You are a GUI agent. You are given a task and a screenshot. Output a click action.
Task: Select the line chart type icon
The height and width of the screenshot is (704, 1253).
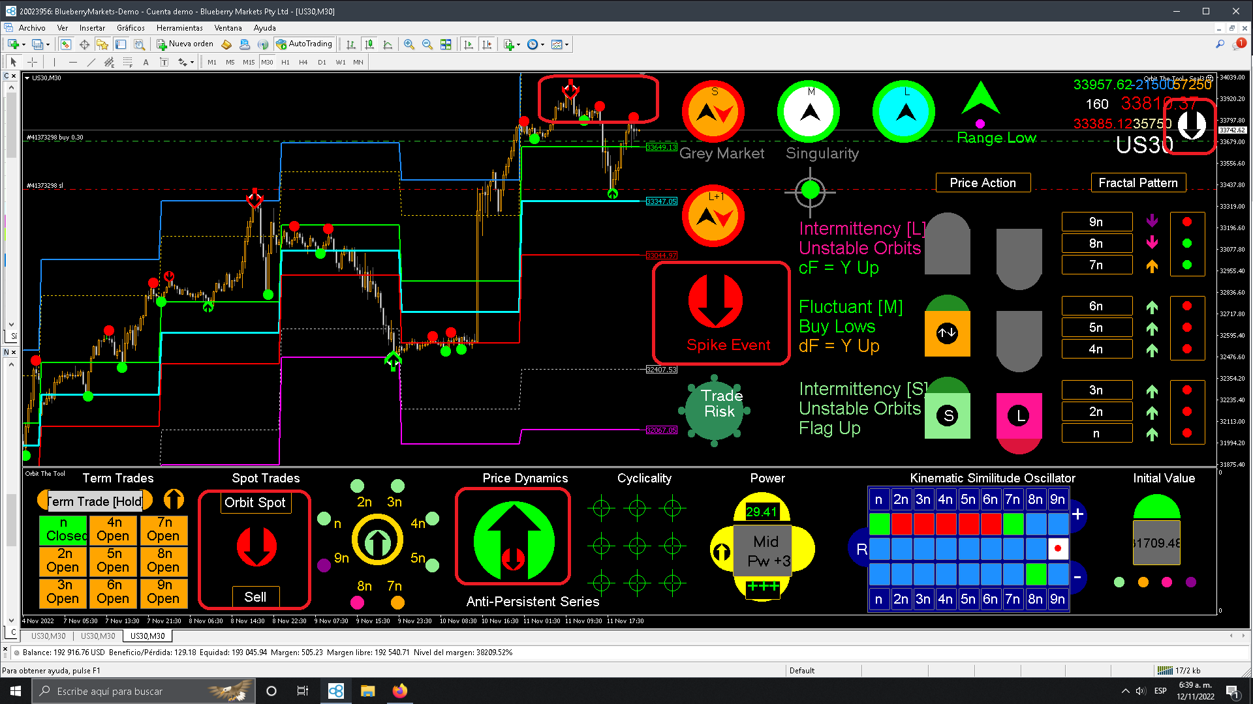coord(388,44)
